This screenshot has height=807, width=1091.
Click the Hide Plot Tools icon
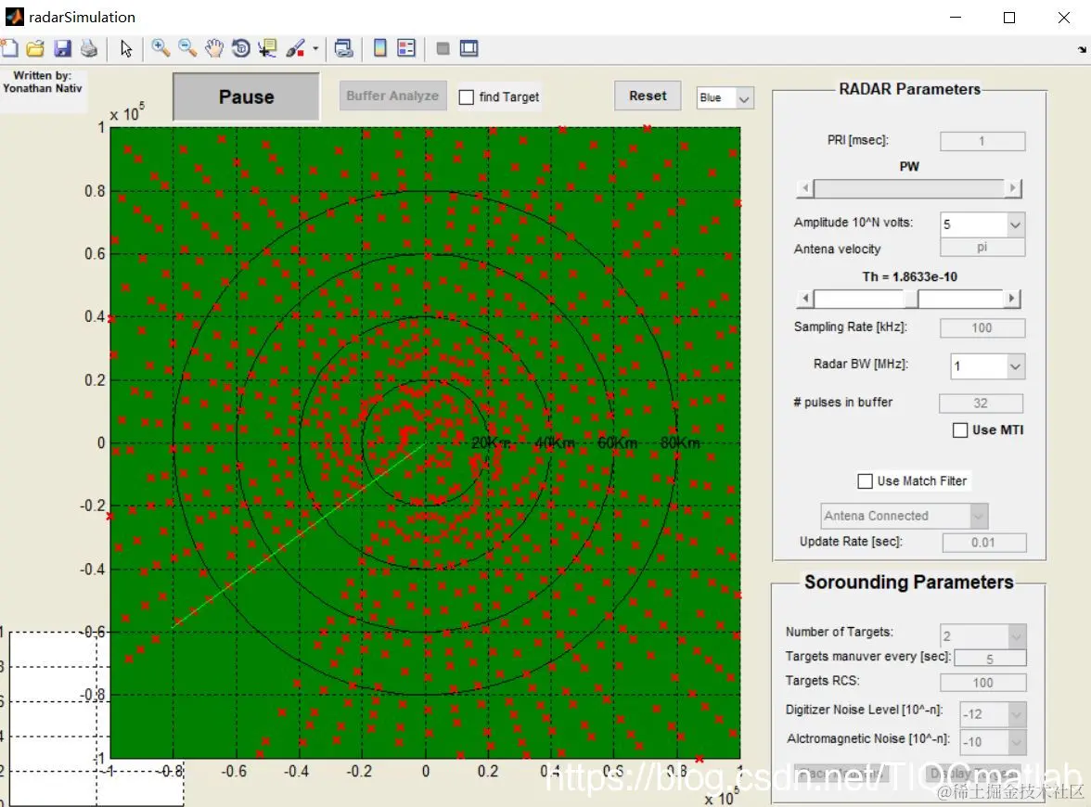point(443,48)
